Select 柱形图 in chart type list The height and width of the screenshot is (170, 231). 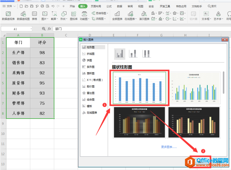[93, 47]
